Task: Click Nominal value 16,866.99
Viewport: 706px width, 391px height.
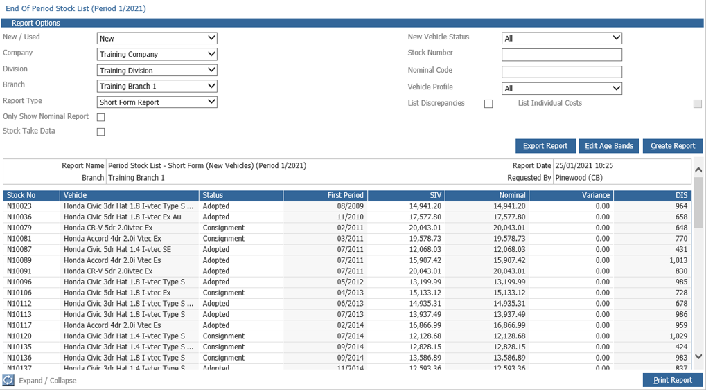Action: 509,325
